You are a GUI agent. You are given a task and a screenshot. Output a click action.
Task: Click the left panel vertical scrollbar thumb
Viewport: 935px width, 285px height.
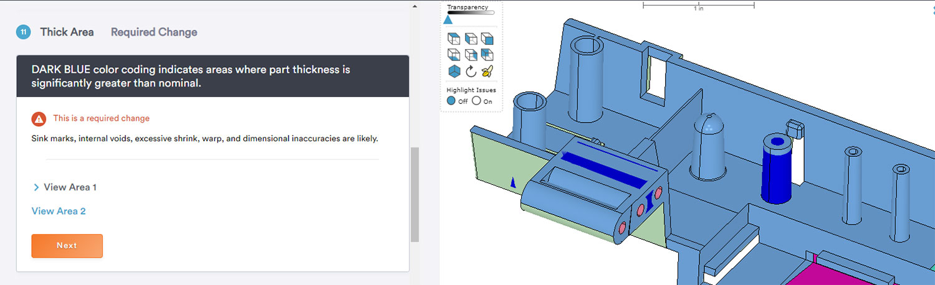[x=415, y=194]
